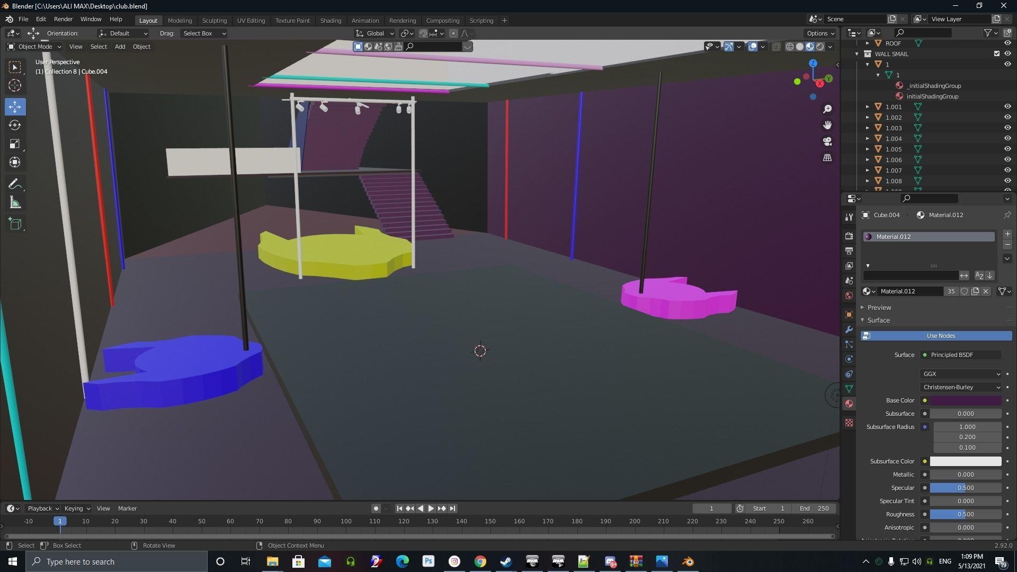Click the Select Box tool icon
The image size is (1017, 572).
point(15,67)
